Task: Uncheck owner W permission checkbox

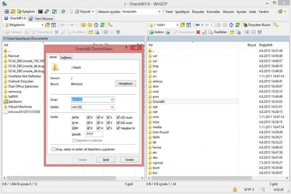Action: (x=98, y=117)
